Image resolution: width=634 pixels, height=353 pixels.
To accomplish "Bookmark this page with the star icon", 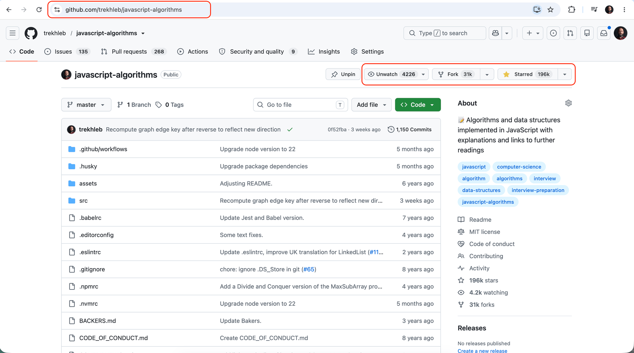I will [550, 10].
